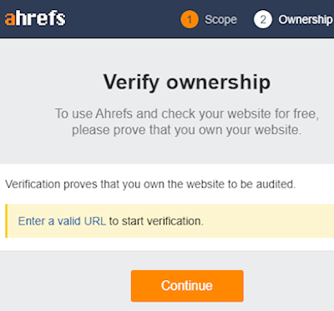Click empty yellow notice area right of text
Screen dimensions: 334x311
[x=269, y=221]
